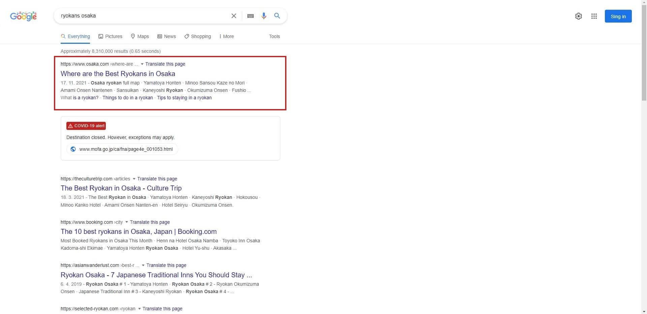This screenshot has height=314, width=647.
Task: Open the on-screen keyboard icon
Action: [250, 16]
